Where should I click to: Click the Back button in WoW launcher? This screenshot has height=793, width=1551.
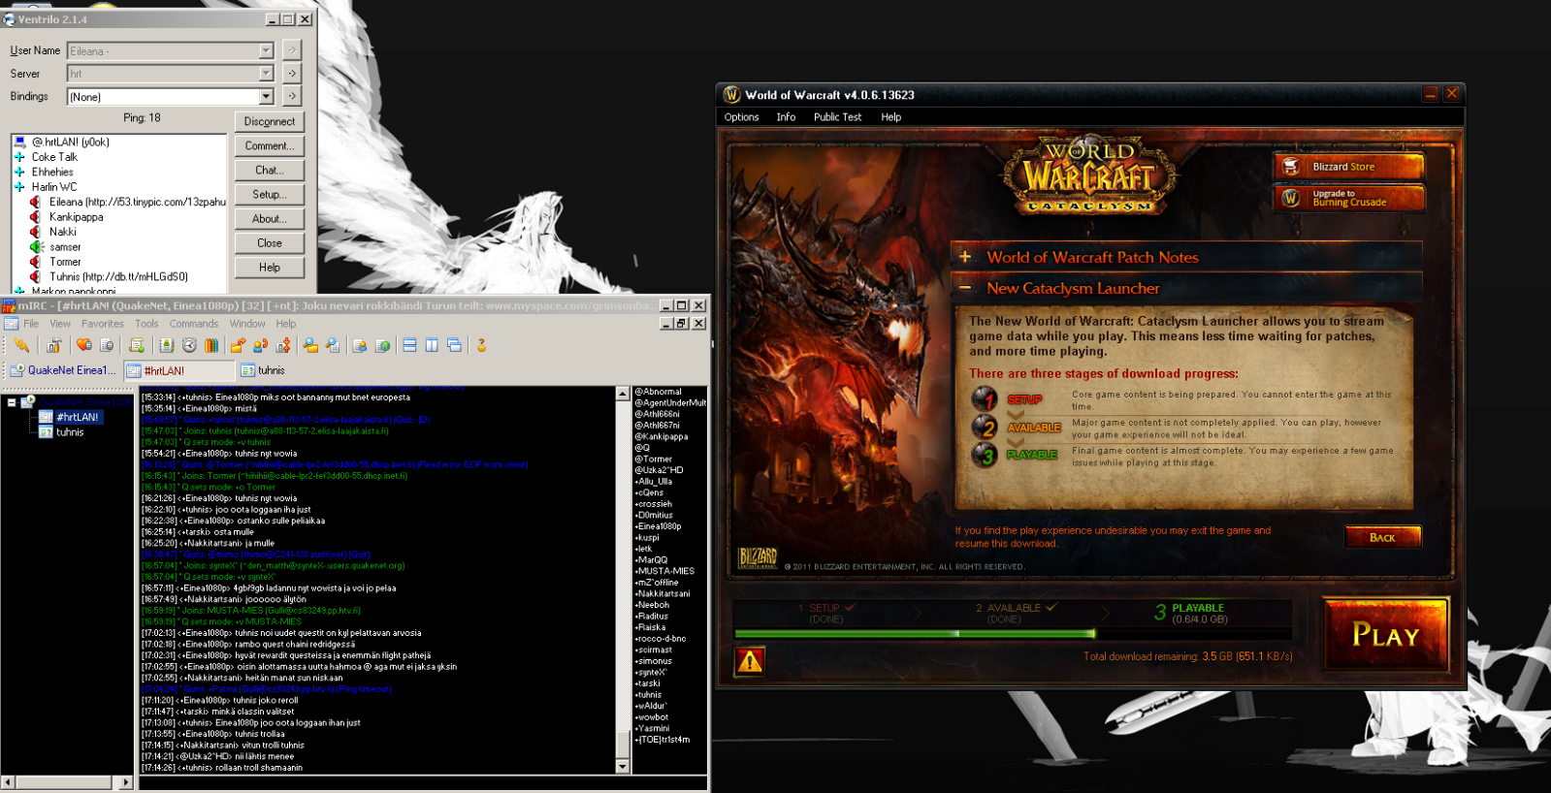coord(1382,537)
